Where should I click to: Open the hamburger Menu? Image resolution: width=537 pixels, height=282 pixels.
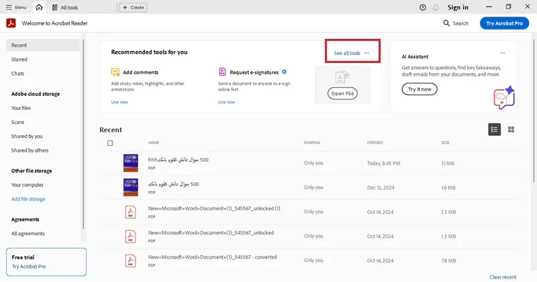[x=15, y=7]
